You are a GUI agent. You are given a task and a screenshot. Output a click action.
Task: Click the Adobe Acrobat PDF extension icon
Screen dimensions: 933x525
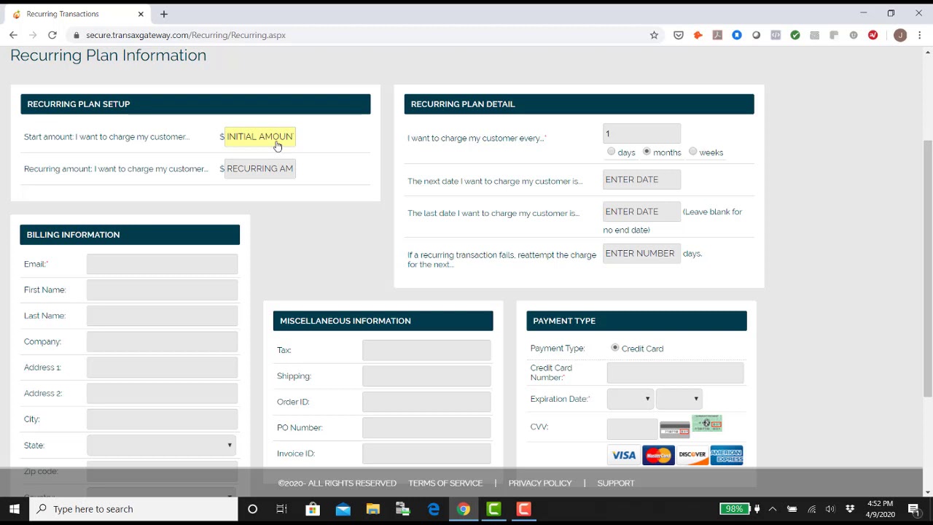pos(717,35)
